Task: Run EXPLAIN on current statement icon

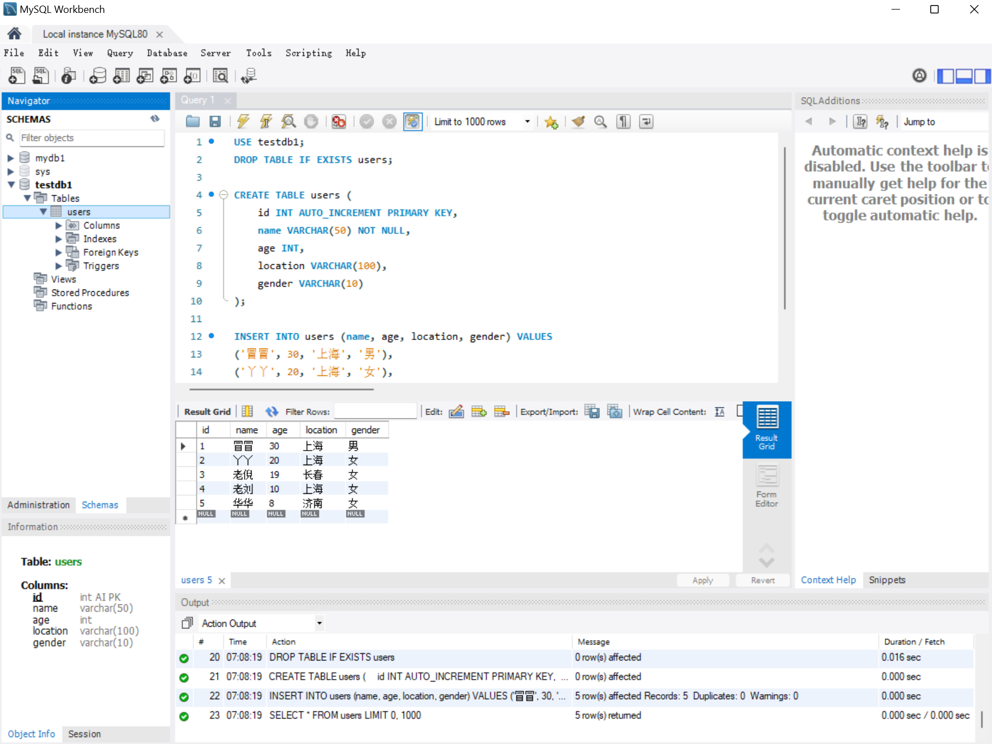Action: (289, 121)
